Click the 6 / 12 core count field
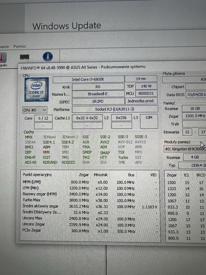The width and height of the screenshot is (206, 275). point(43,118)
